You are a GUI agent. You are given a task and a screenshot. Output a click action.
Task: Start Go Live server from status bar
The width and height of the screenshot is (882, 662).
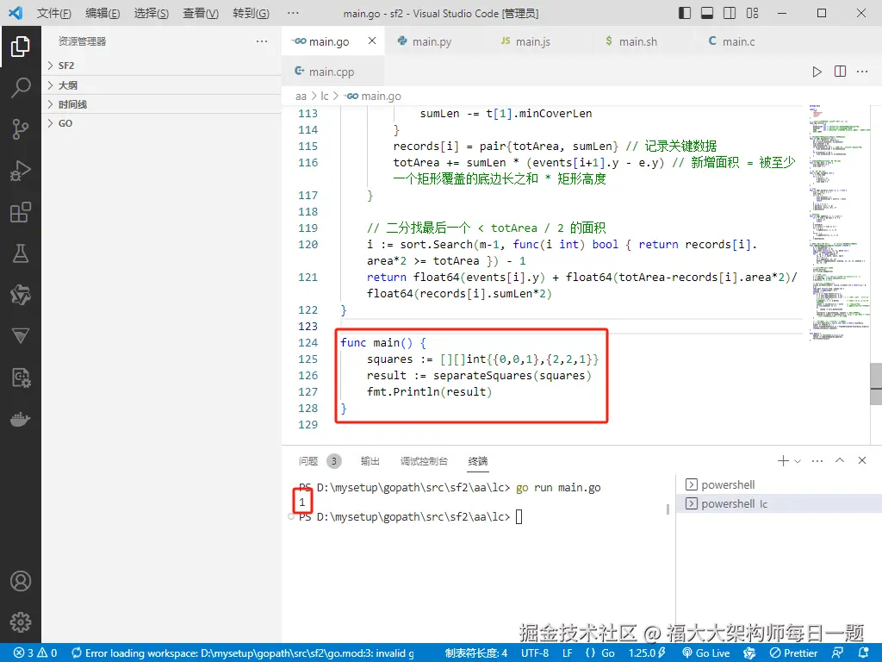tap(705, 653)
